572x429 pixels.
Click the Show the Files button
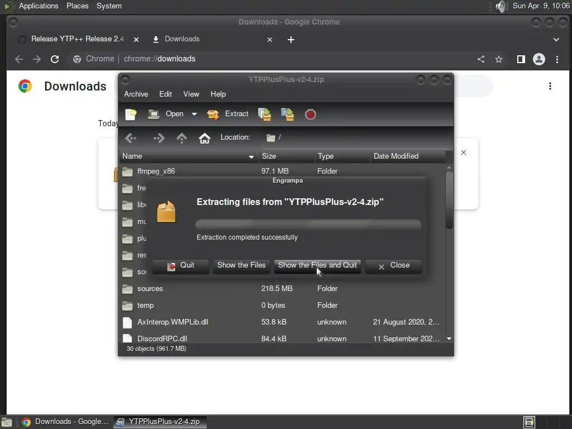pyautogui.click(x=241, y=266)
